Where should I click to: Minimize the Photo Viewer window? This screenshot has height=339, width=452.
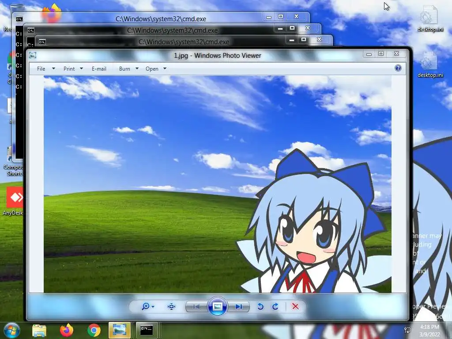369,53
